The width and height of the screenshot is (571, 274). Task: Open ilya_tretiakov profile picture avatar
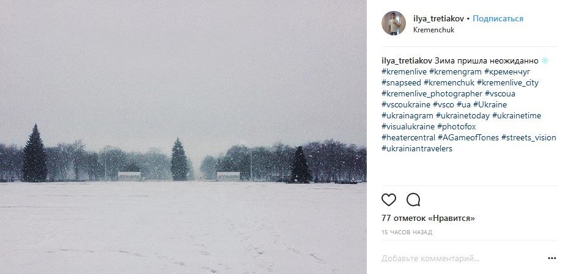[394, 23]
